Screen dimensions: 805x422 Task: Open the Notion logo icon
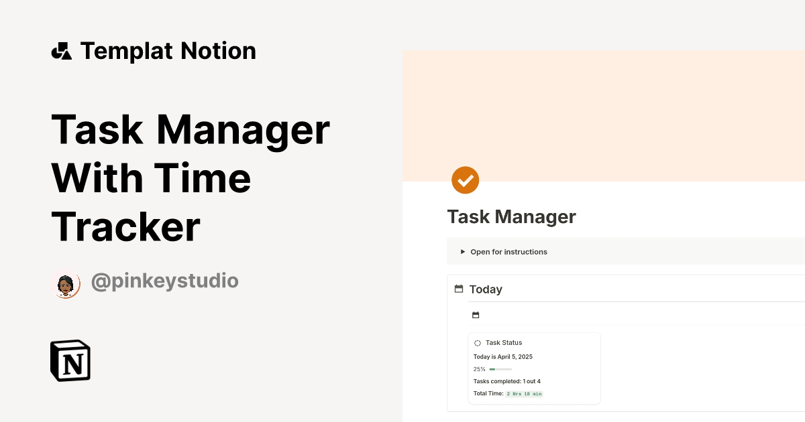pos(70,360)
